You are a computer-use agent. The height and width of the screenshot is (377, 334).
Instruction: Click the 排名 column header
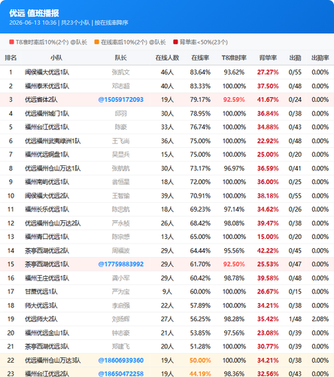pos(11,58)
